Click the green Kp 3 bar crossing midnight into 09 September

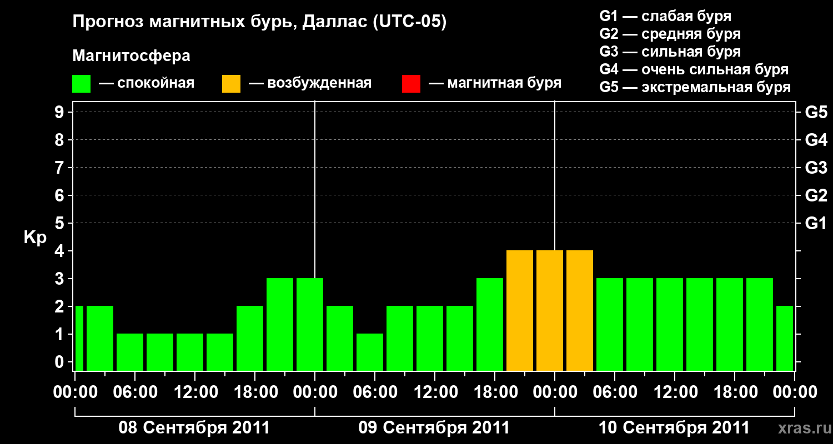tap(310, 324)
